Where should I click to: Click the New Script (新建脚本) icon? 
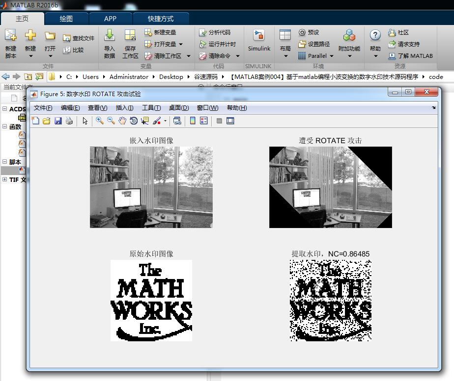tap(11, 35)
